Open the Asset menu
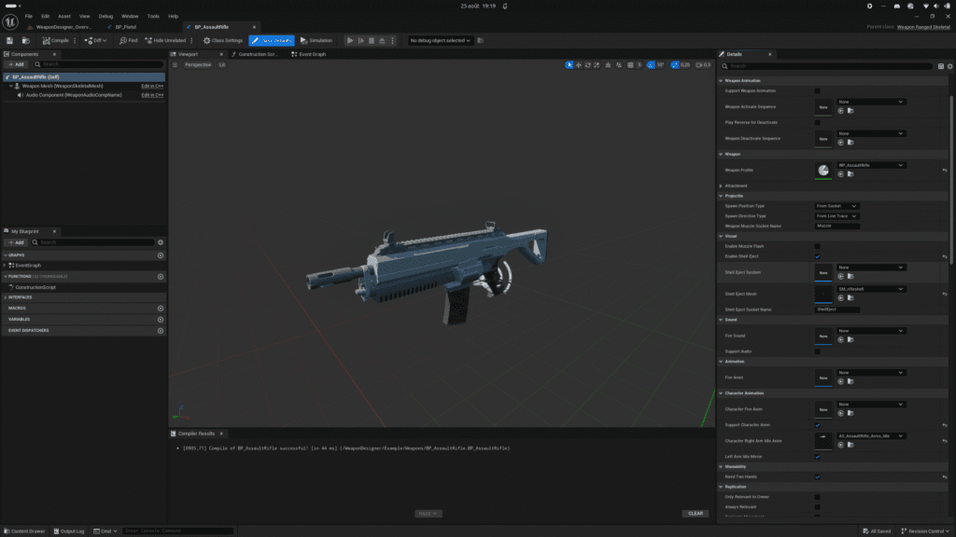 point(64,17)
